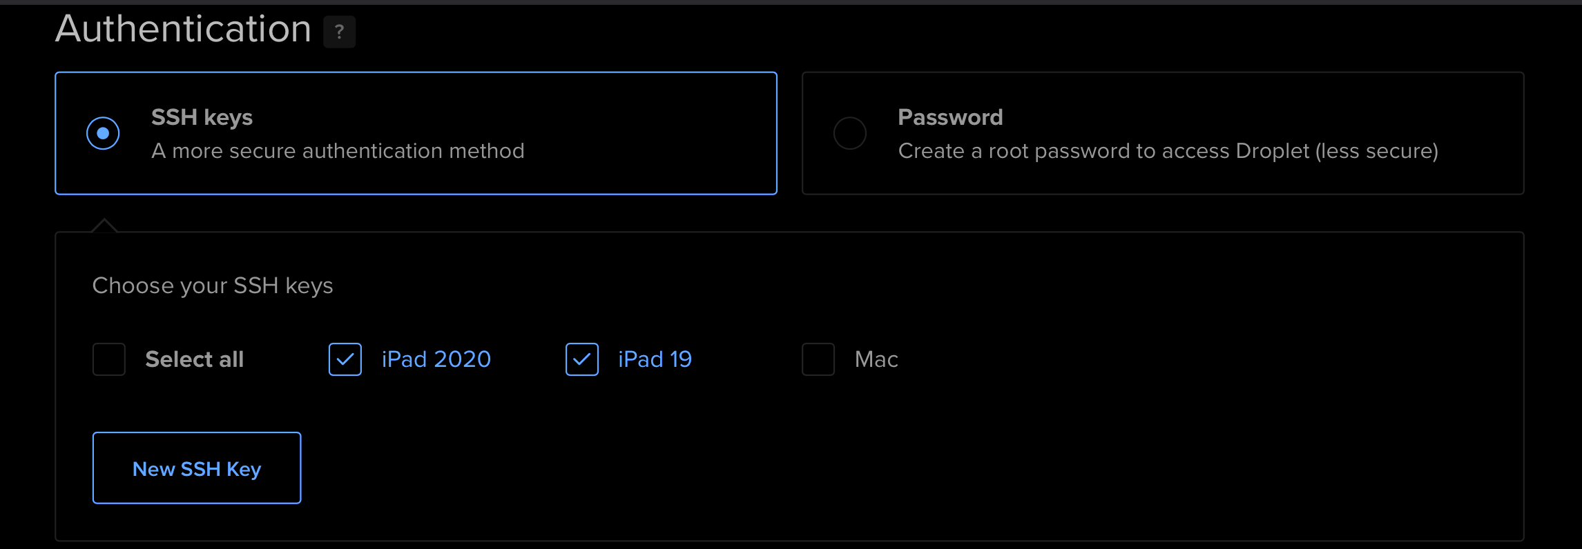Click "A more secure authentication method" description
The image size is (1582, 549).
[338, 151]
